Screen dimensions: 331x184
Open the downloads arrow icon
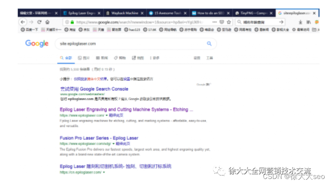300,22
